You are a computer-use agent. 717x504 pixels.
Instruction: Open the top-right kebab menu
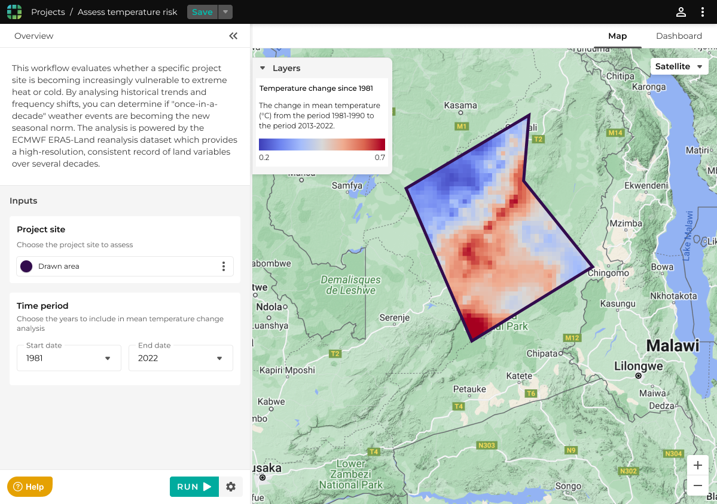point(703,12)
